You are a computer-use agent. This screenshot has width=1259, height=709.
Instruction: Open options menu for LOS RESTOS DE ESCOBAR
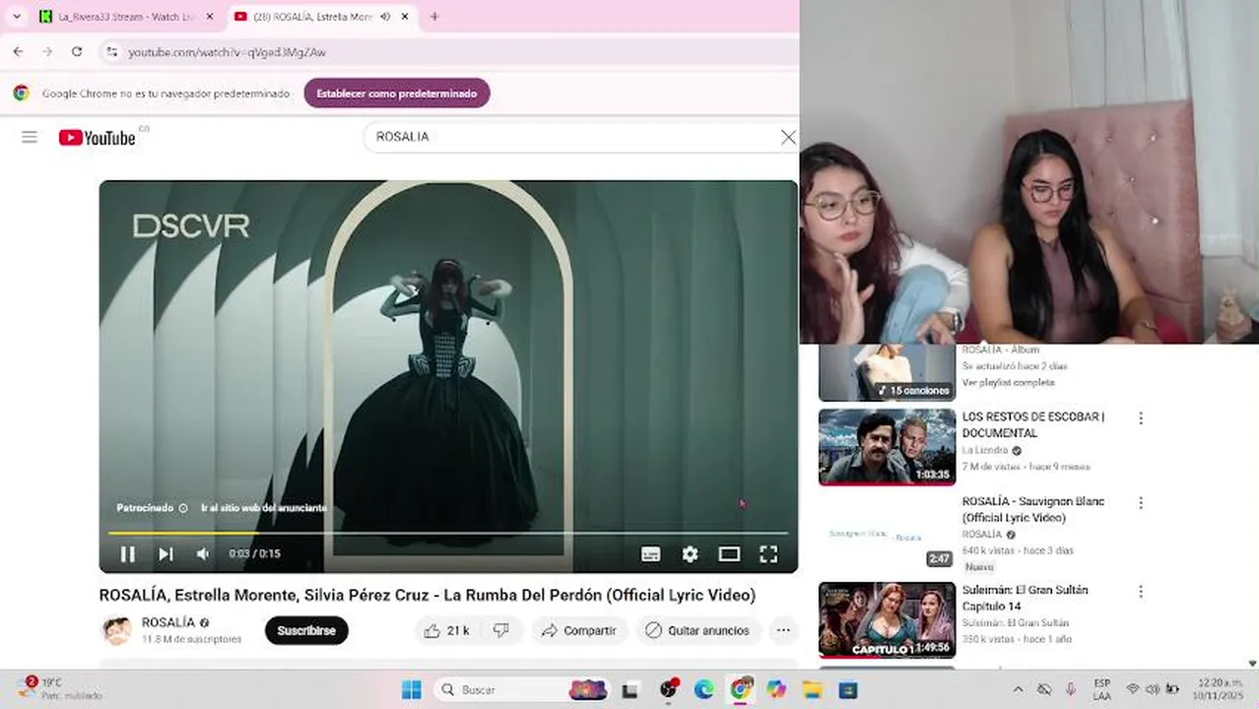tap(1141, 419)
